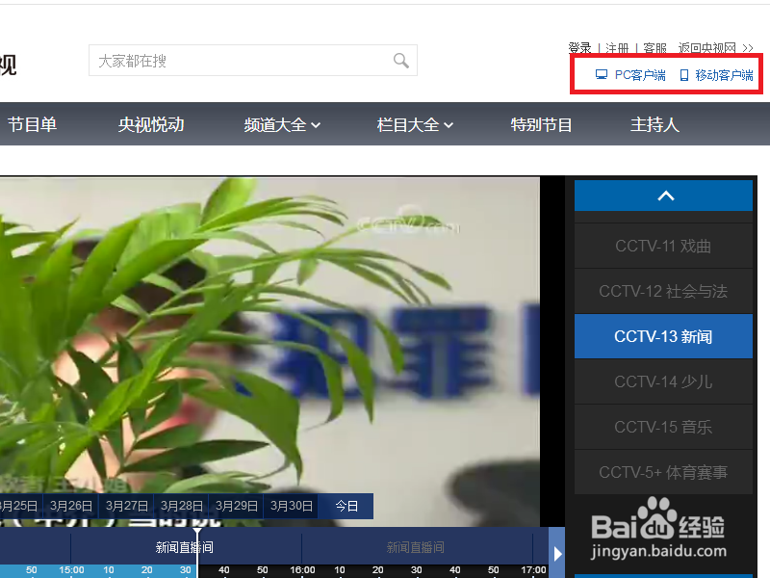Image resolution: width=770 pixels, height=578 pixels.
Task: Expand the 栏目大全 dropdown
Action: tap(416, 125)
